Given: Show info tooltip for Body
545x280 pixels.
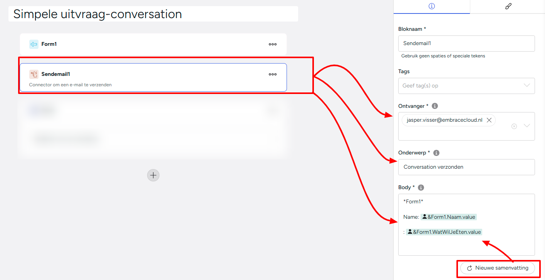Looking at the screenshot, I should coord(421,188).
